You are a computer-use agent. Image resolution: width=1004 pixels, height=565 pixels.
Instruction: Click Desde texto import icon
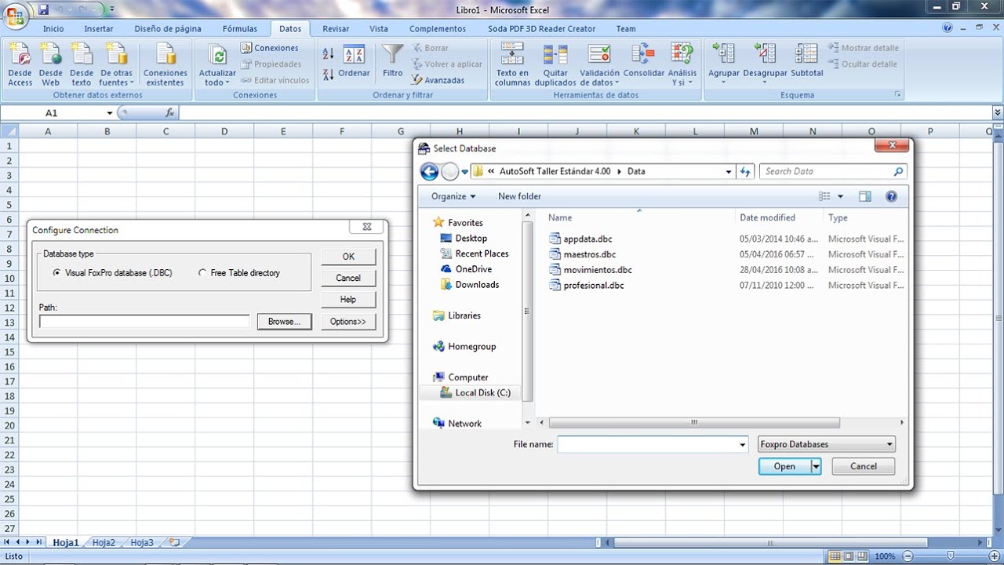[x=81, y=64]
